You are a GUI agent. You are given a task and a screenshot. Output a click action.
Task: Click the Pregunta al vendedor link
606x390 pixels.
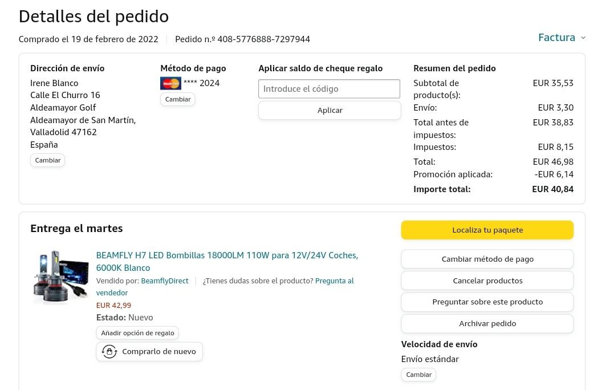(334, 281)
